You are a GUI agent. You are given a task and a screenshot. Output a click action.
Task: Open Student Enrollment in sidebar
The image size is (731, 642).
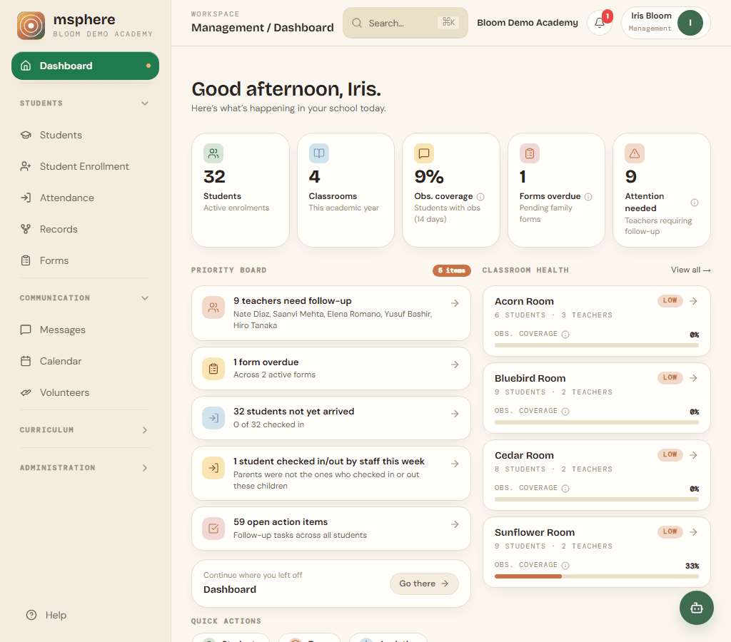(x=86, y=166)
